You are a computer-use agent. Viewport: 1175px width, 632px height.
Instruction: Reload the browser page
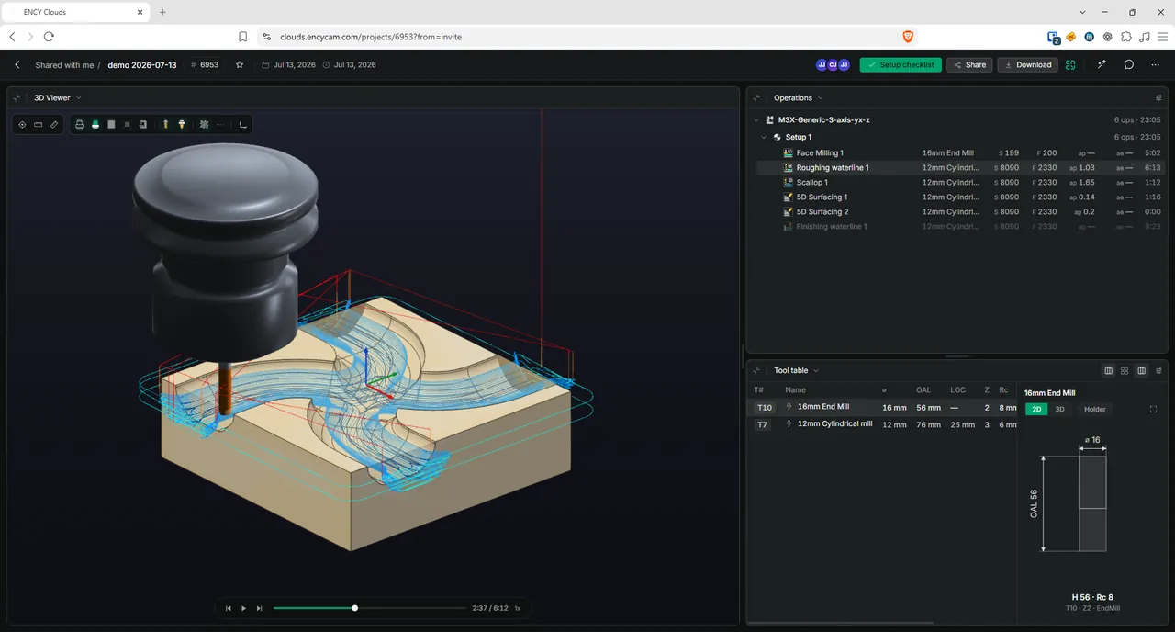(x=49, y=37)
